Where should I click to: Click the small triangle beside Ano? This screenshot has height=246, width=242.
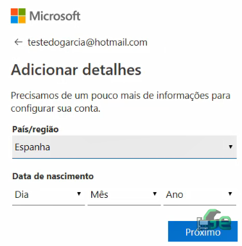tap(230, 194)
